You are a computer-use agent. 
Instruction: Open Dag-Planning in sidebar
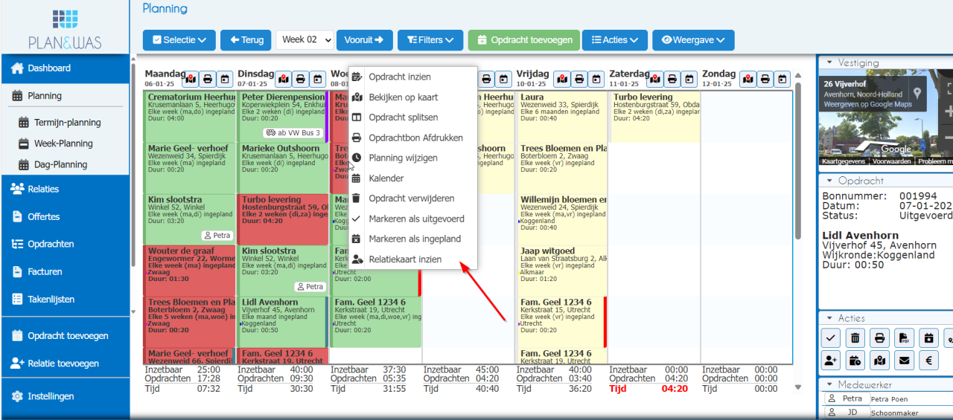coord(65,164)
